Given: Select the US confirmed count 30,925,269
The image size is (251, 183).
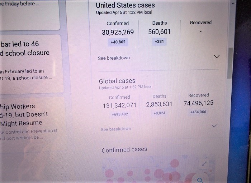Looking at the screenshot, I should click(x=118, y=32).
